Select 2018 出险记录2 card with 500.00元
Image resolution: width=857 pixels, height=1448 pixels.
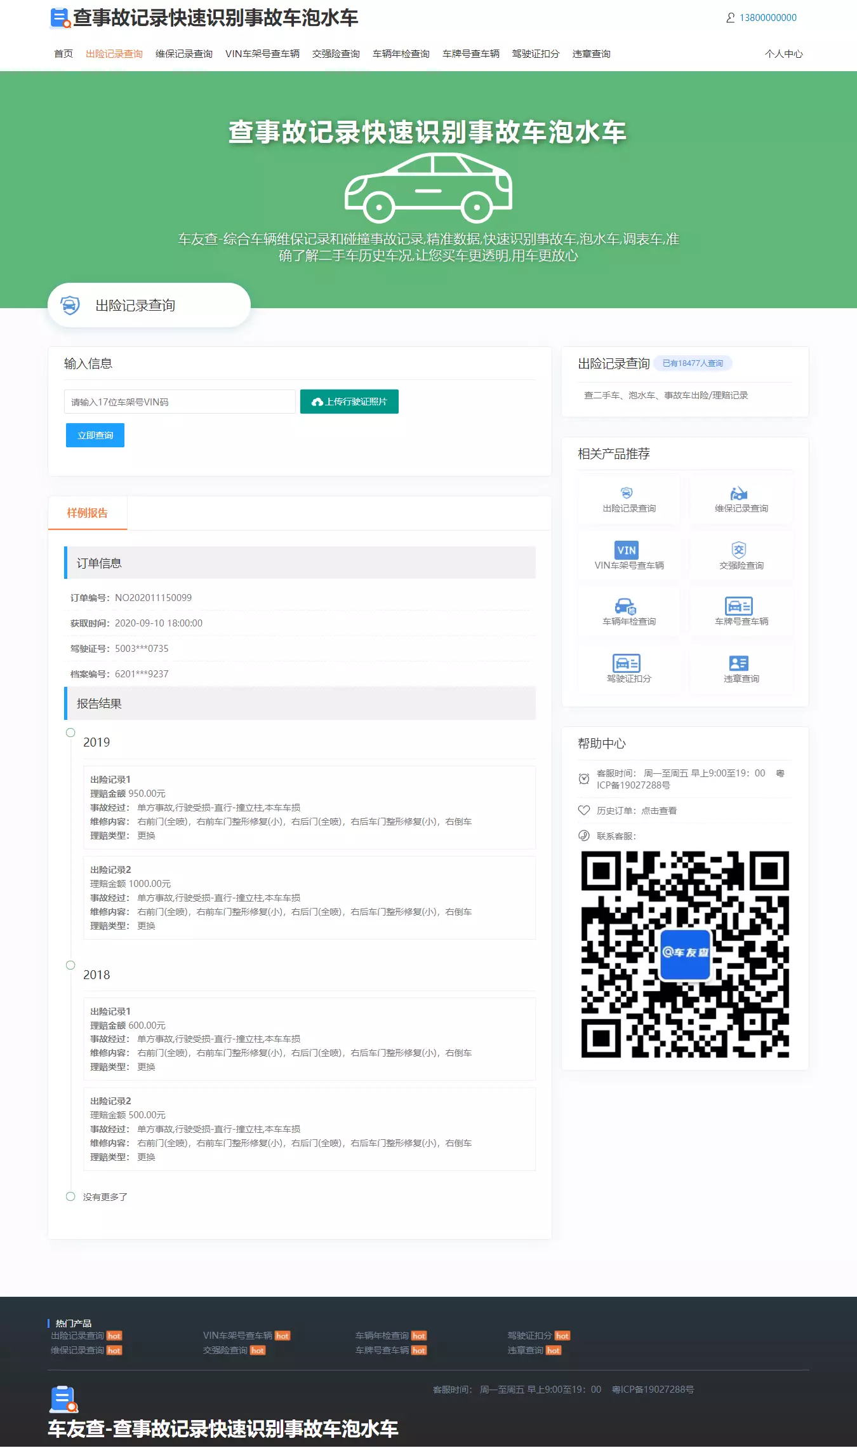click(x=309, y=1129)
